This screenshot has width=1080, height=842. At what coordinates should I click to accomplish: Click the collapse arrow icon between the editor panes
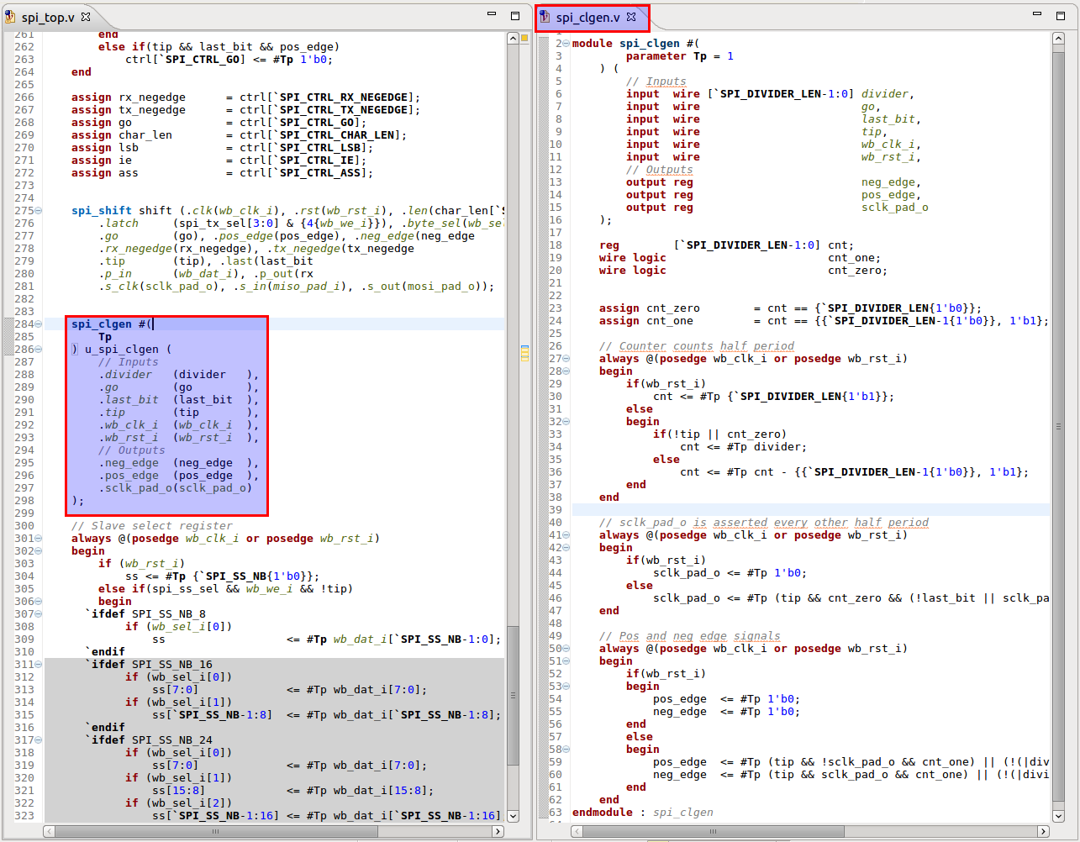point(514,39)
